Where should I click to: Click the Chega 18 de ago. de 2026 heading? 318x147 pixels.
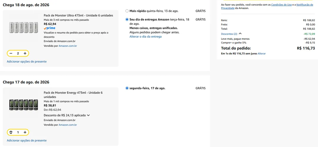click(26, 5)
